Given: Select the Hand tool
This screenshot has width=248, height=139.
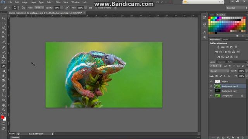Looking at the screenshot, I should point(3,105).
